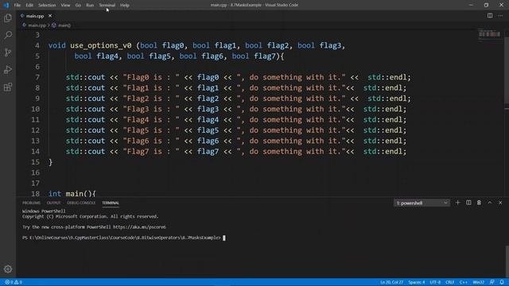The width and height of the screenshot is (509, 286).
Task: Change file encoding UTF-8
Action: pos(435,282)
